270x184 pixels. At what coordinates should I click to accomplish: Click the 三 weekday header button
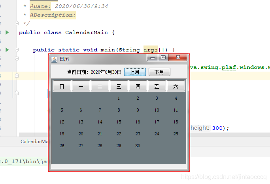pos(119,86)
